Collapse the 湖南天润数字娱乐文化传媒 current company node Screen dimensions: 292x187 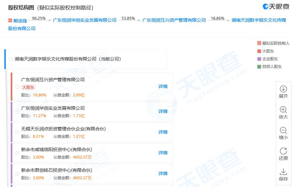point(11,59)
